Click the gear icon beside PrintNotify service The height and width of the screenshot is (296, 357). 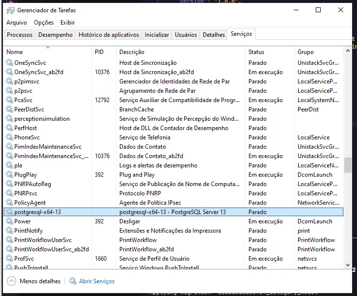tap(9, 231)
